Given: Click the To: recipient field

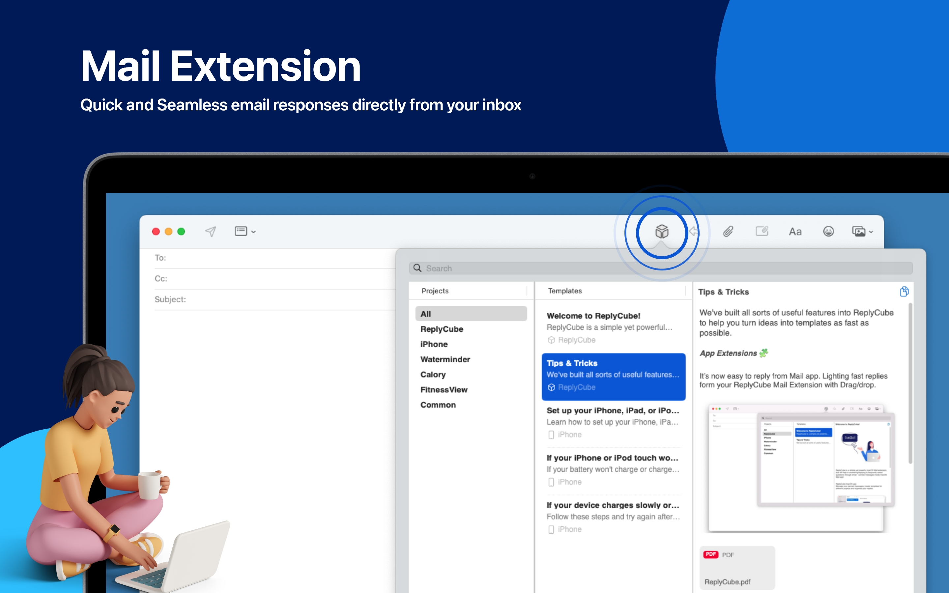Looking at the screenshot, I should pos(274,258).
